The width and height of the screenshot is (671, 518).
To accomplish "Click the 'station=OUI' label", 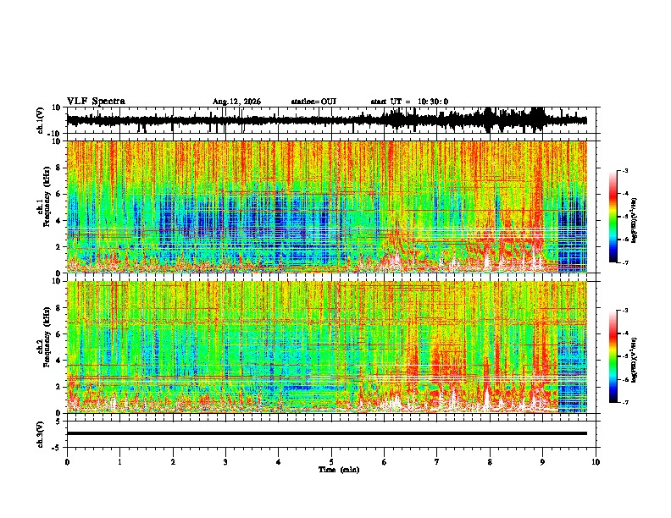I will [x=313, y=102].
